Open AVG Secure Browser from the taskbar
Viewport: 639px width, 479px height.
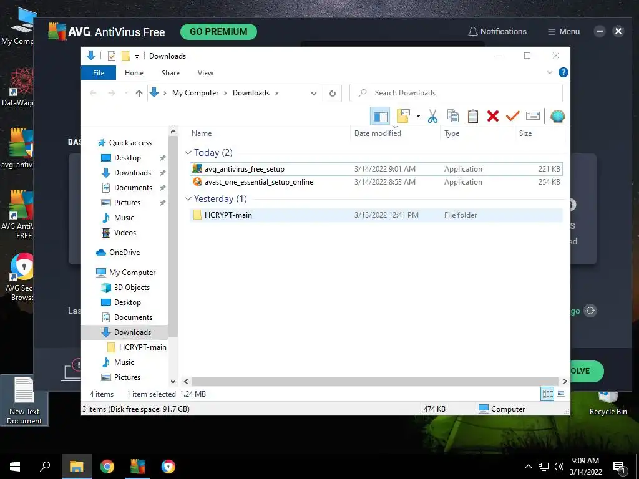tap(168, 467)
